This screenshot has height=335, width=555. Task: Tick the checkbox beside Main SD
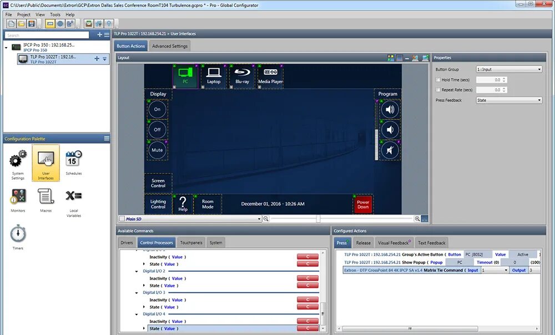click(122, 219)
